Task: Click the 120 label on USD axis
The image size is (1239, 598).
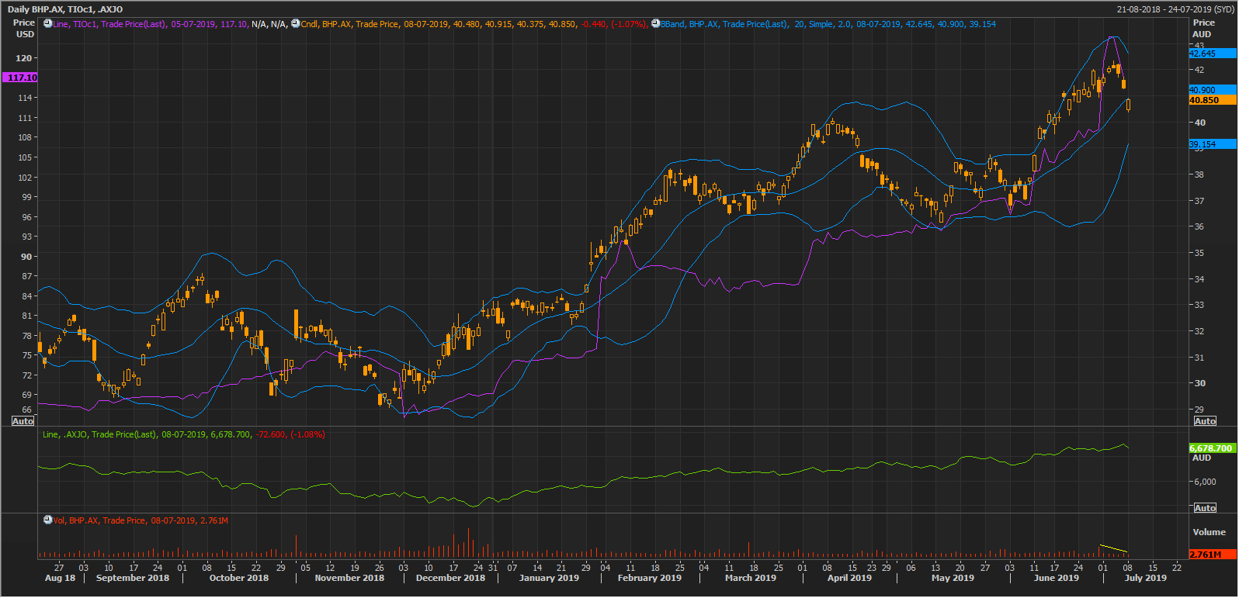Action: click(x=24, y=58)
